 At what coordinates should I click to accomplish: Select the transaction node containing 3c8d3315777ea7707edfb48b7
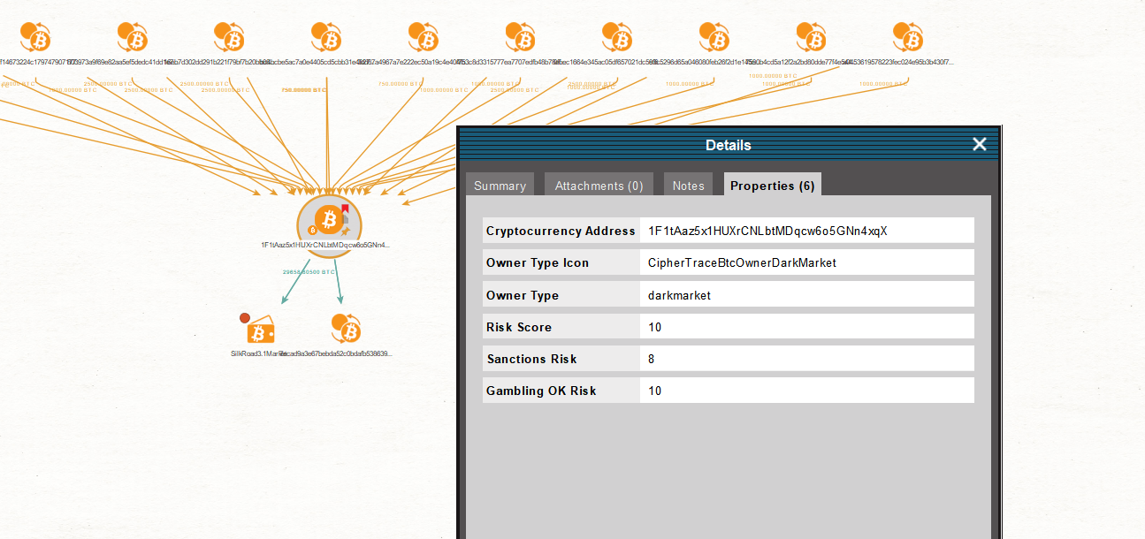point(522,37)
